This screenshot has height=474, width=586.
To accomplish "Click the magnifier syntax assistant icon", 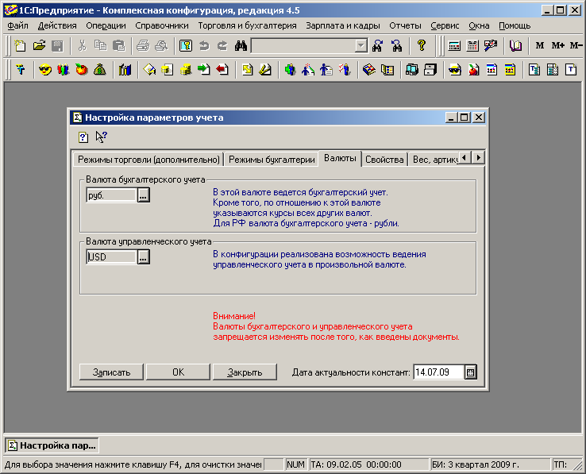I will pyautogui.click(x=491, y=45).
